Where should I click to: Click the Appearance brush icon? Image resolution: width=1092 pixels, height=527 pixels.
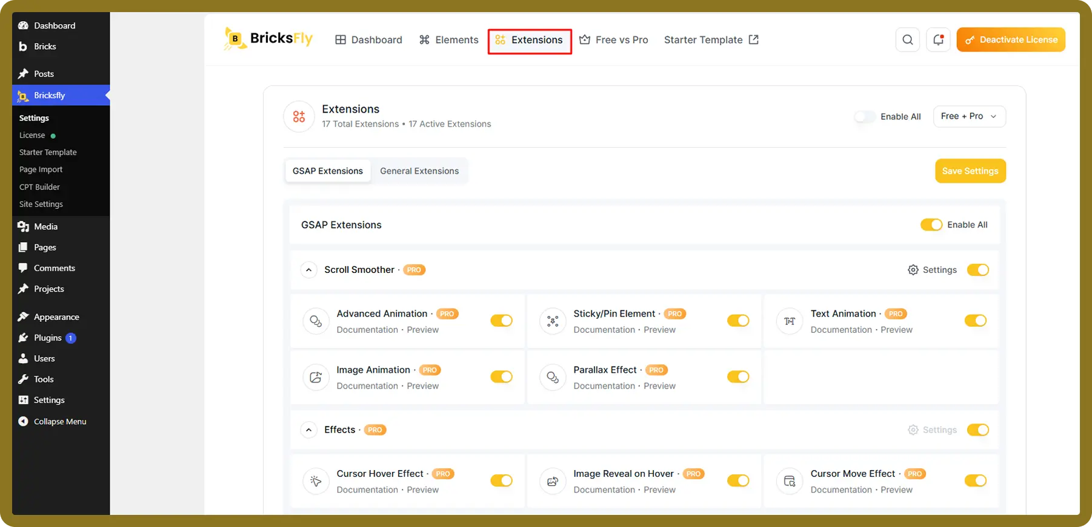tap(23, 317)
